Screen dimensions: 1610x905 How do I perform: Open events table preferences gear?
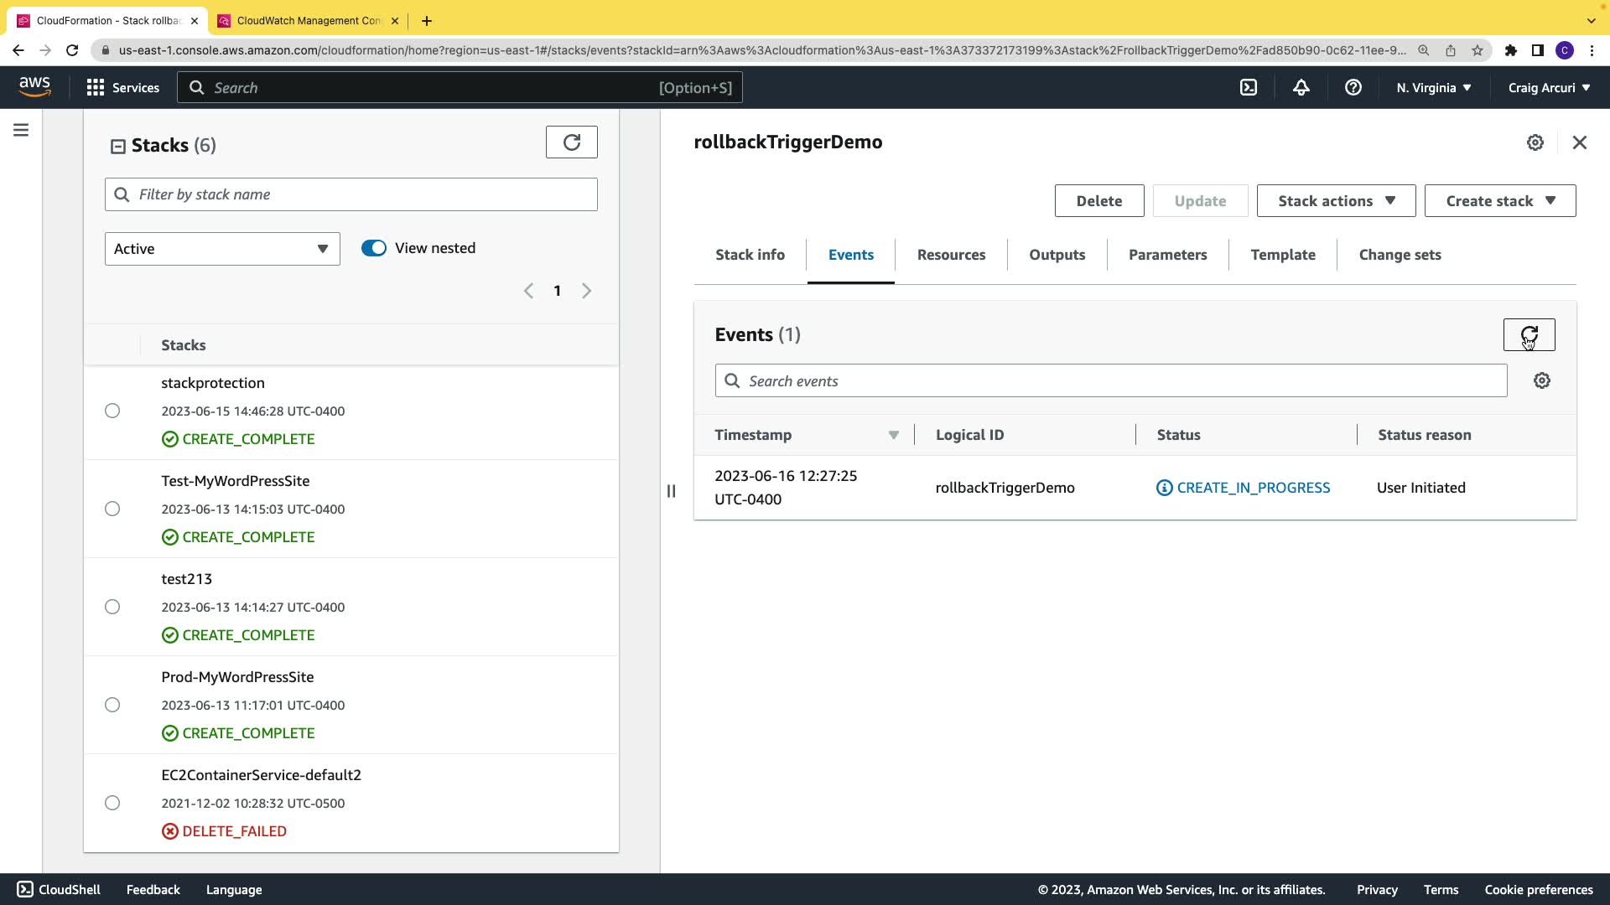click(1541, 381)
